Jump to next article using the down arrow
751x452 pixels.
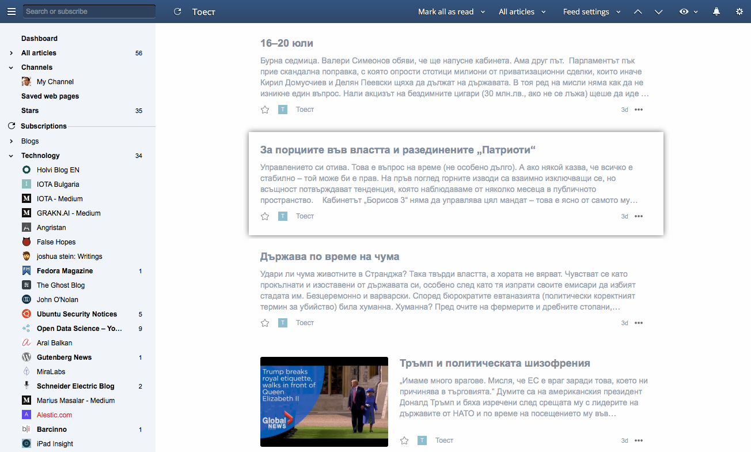tap(658, 11)
